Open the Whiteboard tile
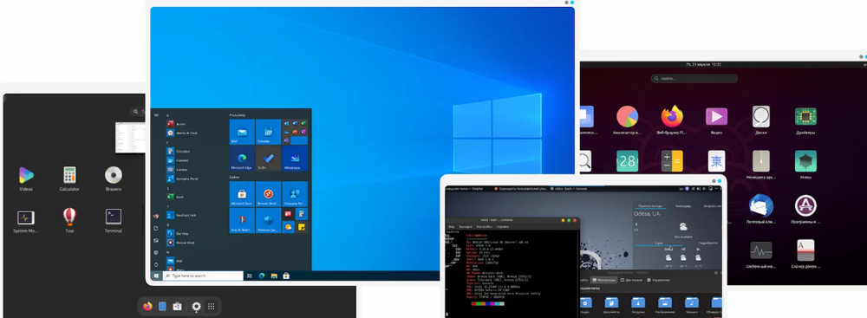This screenshot has height=318, width=867. [295, 159]
